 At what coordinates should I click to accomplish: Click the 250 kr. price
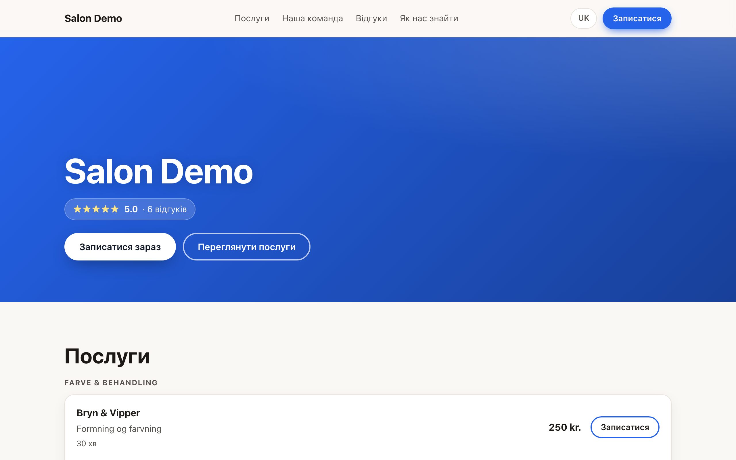[565, 427]
